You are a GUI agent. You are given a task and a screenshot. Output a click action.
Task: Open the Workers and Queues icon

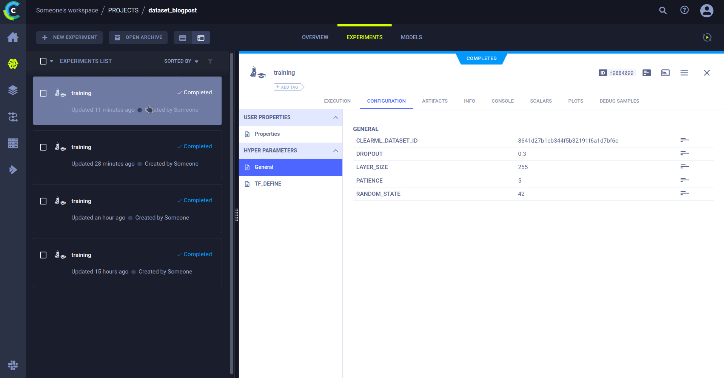[13, 143]
